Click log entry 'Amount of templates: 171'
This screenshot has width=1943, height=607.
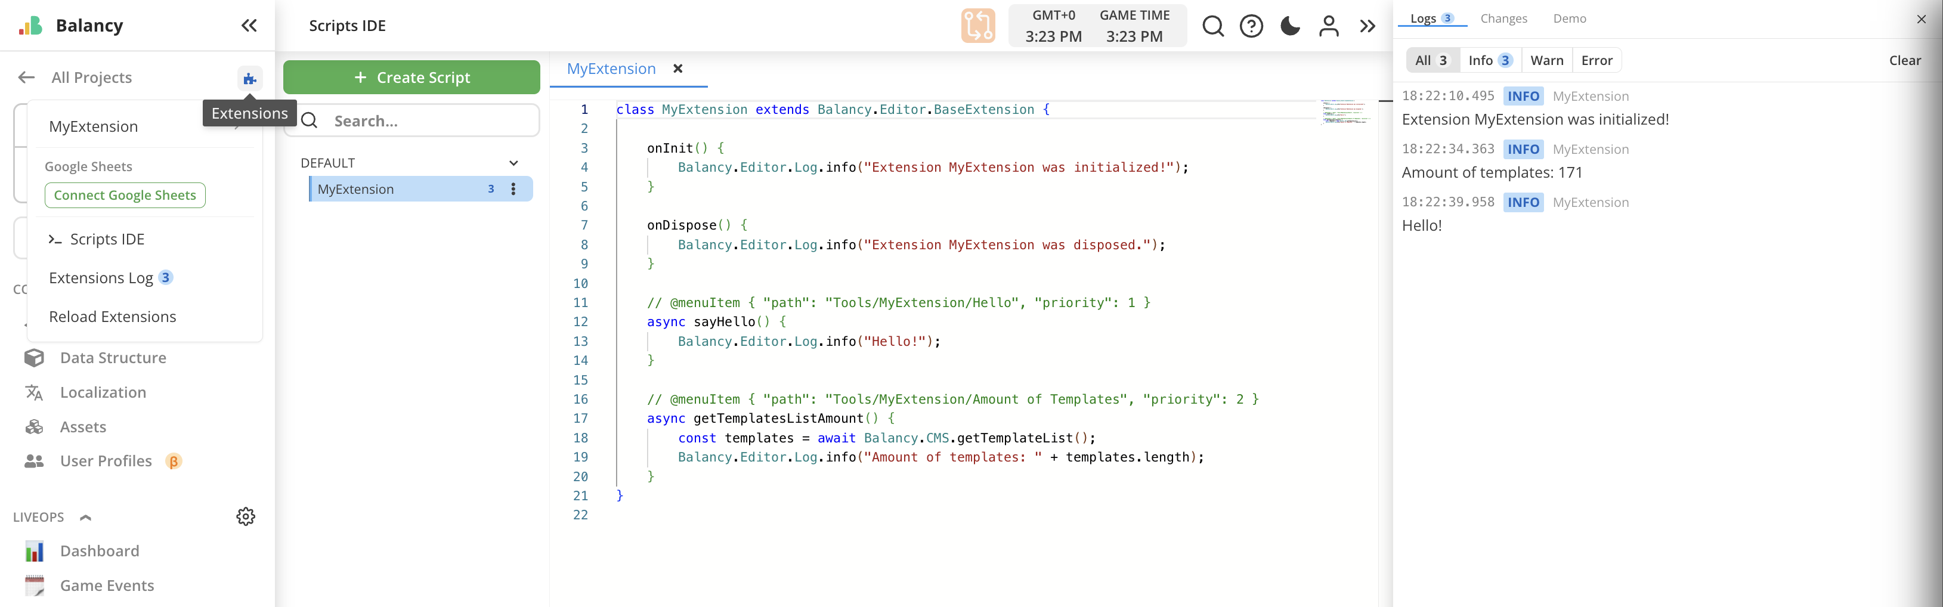click(1492, 172)
